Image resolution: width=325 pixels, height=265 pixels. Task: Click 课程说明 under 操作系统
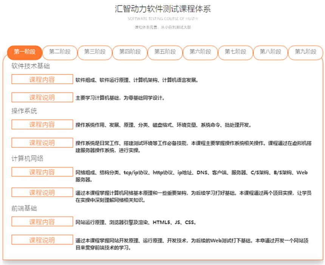coord(42,143)
